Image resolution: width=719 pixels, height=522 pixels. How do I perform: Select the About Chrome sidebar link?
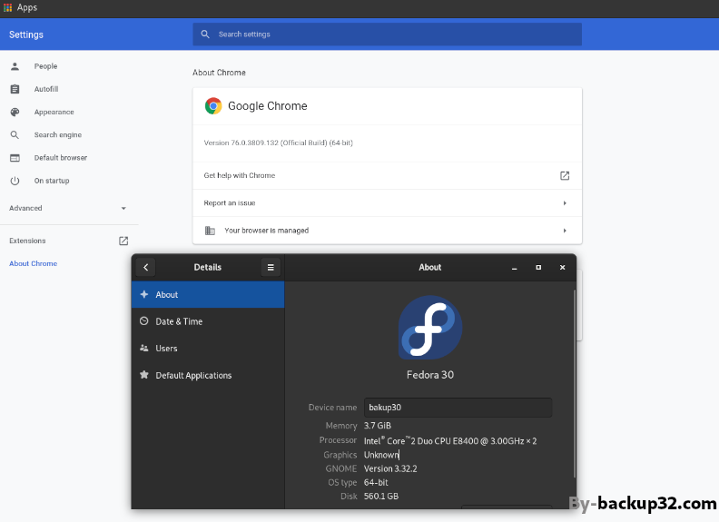[x=33, y=264]
